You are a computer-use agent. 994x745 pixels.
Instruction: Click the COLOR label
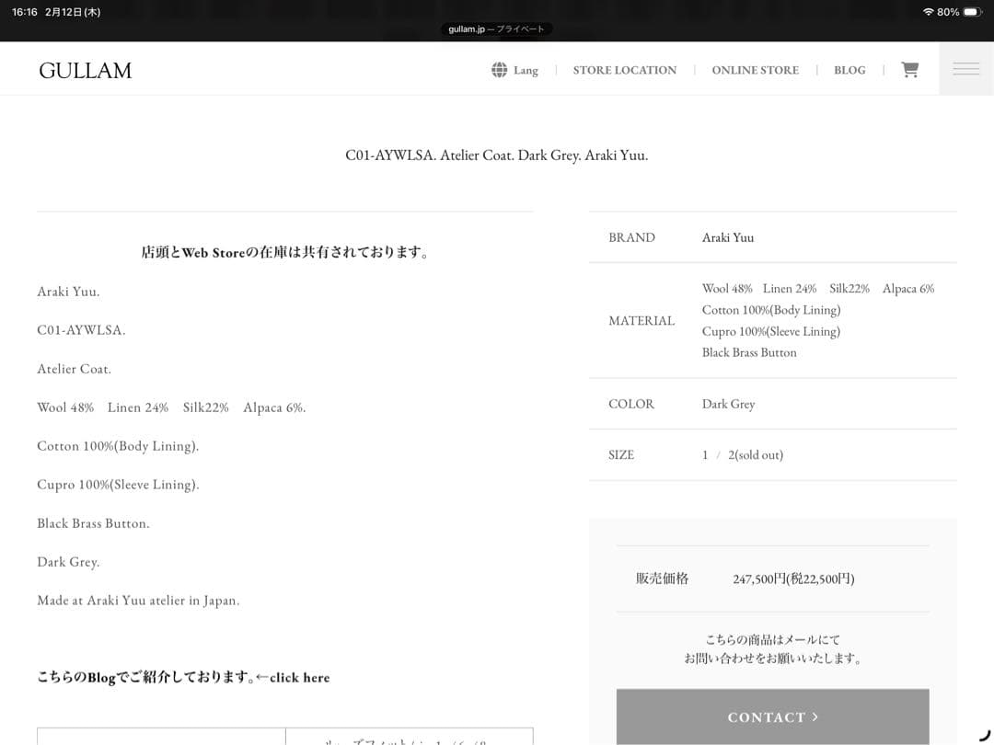(631, 404)
